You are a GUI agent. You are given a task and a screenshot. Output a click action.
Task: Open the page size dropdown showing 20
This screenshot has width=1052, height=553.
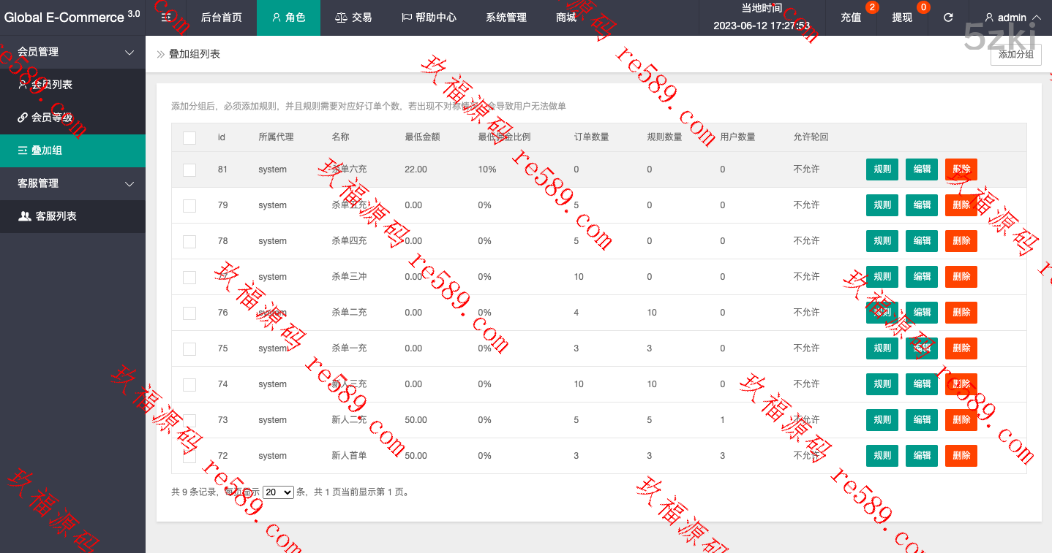[278, 492]
